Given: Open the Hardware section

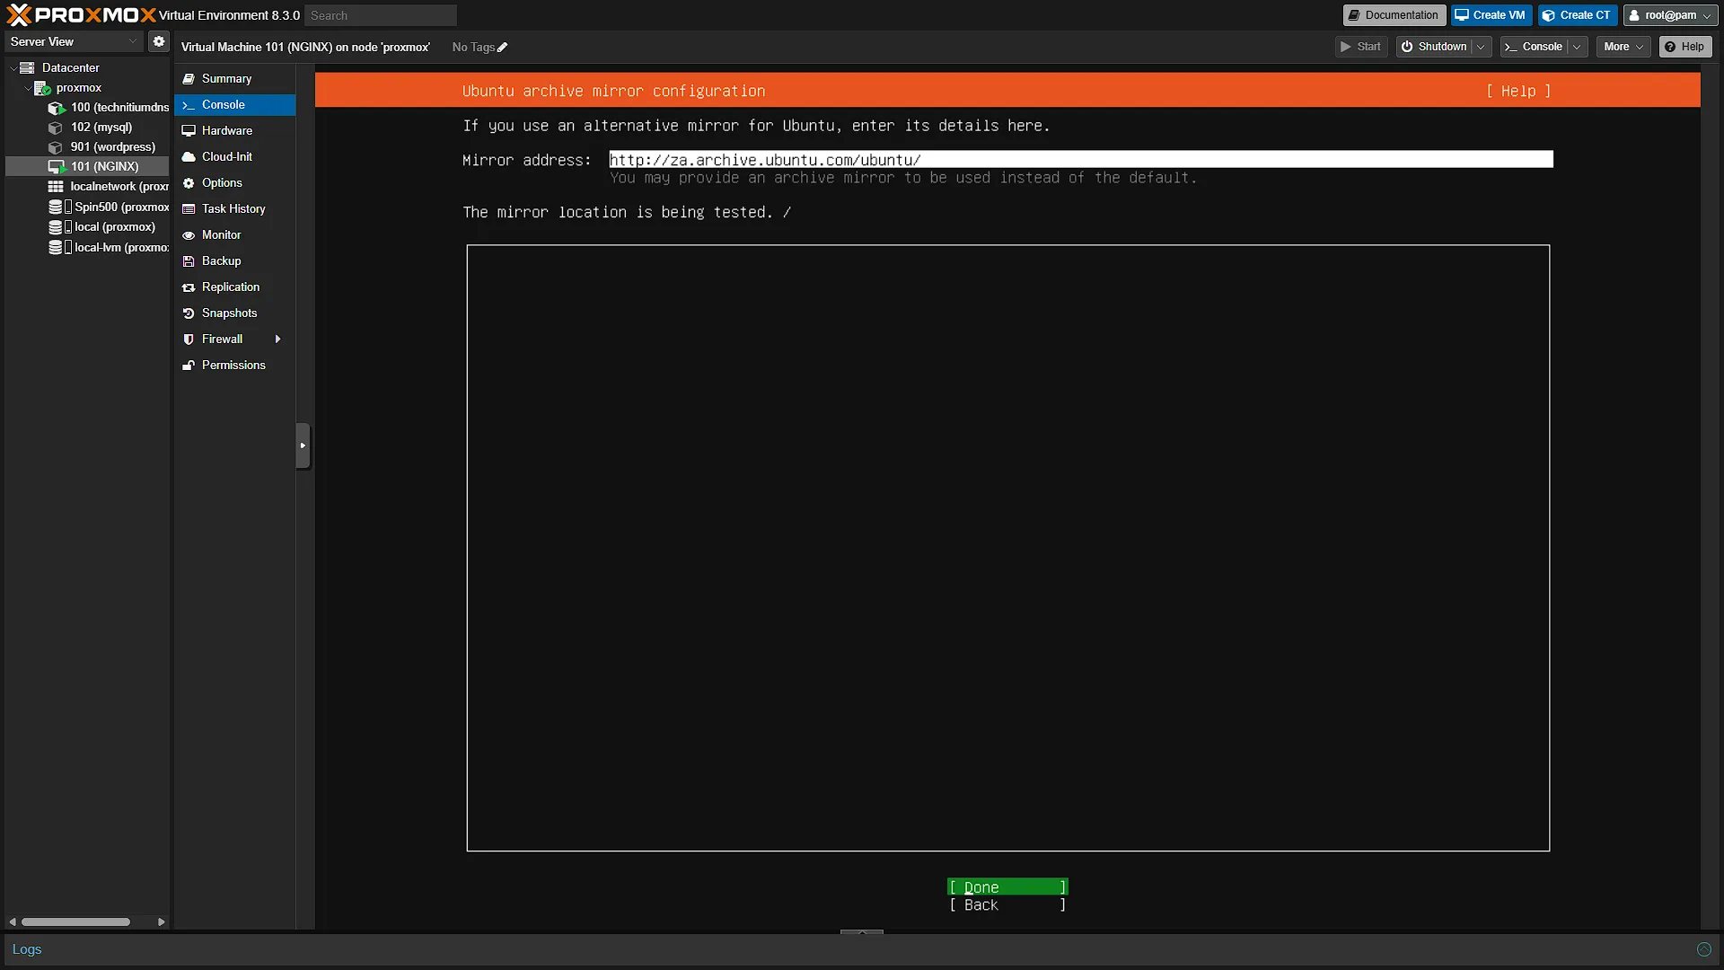Looking at the screenshot, I should 234,131.
